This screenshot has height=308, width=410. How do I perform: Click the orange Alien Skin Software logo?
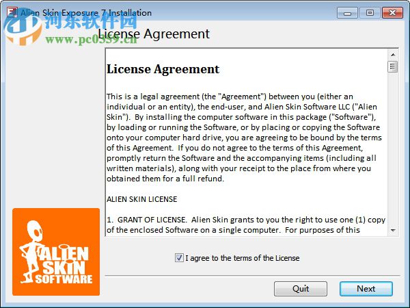[56, 252]
